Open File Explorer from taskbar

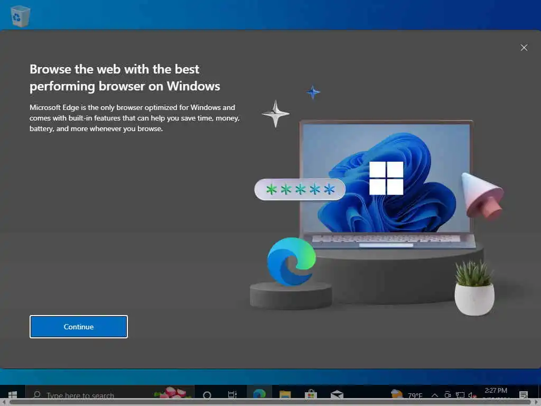285,394
